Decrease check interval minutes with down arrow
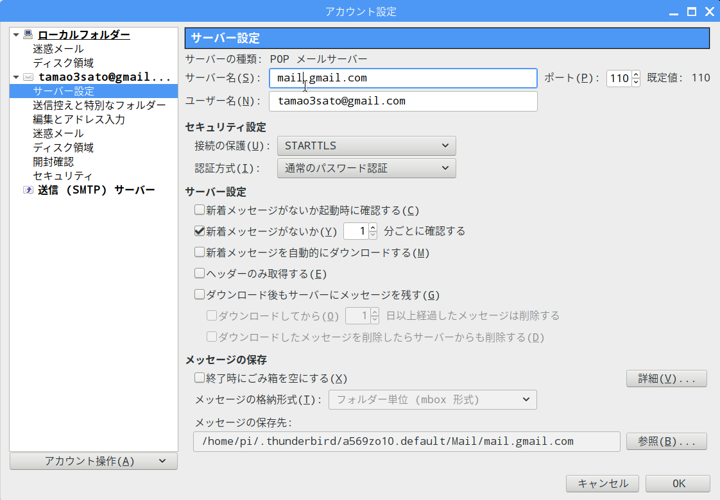The image size is (720, 500). pyautogui.click(x=373, y=235)
